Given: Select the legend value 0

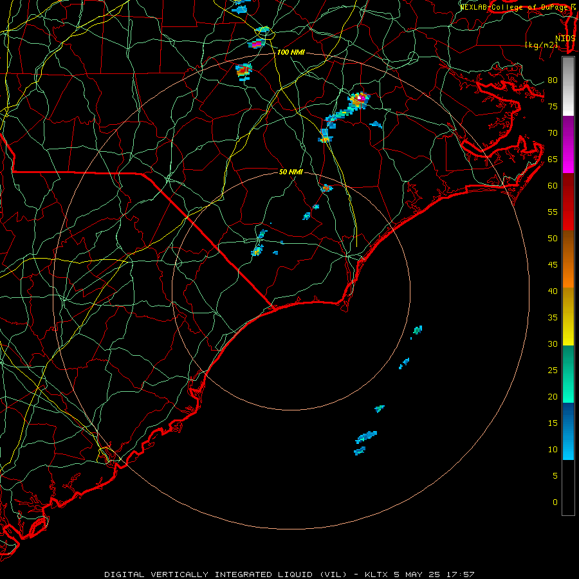Looking at the screenshot, I should point(555,502).
